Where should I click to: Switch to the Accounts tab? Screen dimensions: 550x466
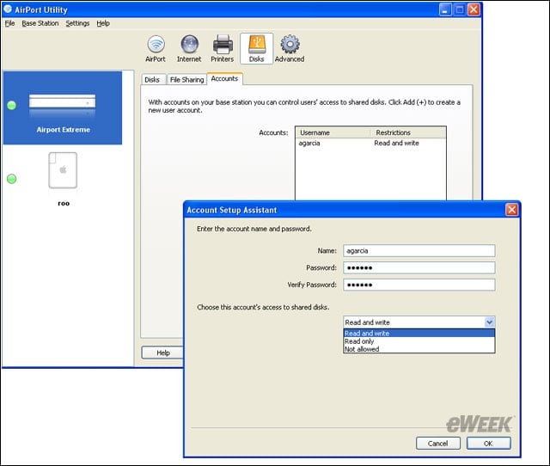(224, 78)
